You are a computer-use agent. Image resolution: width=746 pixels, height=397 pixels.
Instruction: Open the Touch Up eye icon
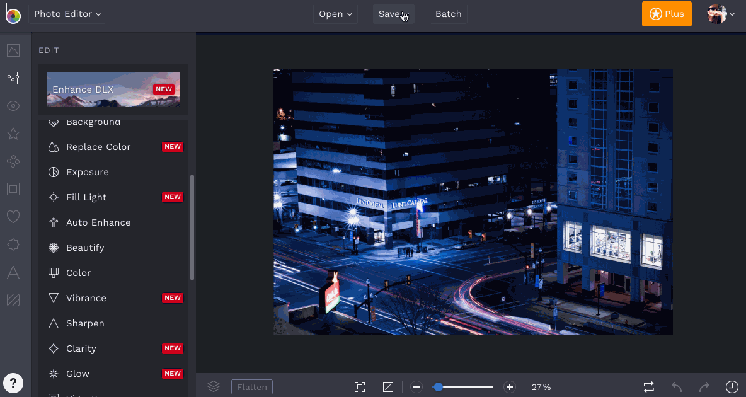point(13,106)
